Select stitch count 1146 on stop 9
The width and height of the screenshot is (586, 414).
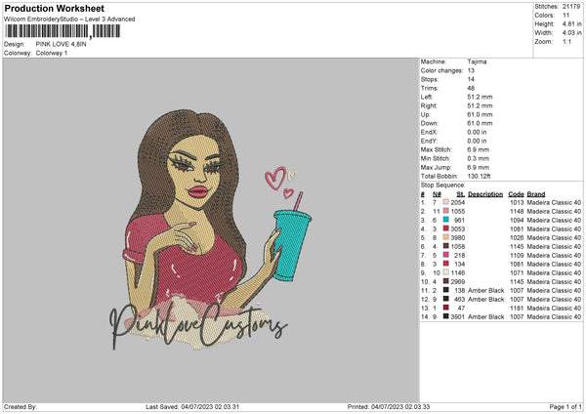click(x=458, y=272)
